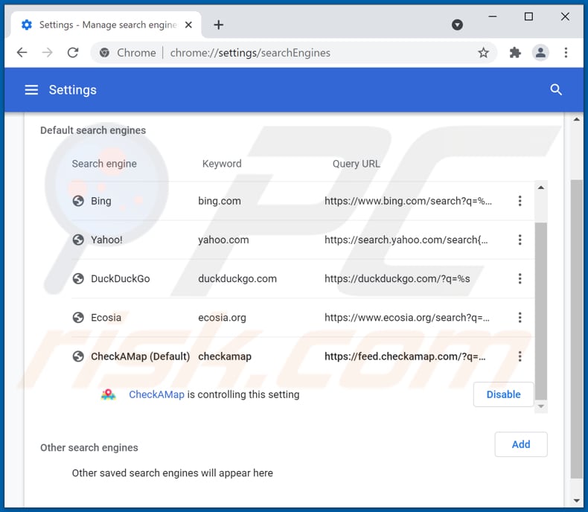Open more actions for Ecosia
This screenshot has width=588, height=512.
520,318
